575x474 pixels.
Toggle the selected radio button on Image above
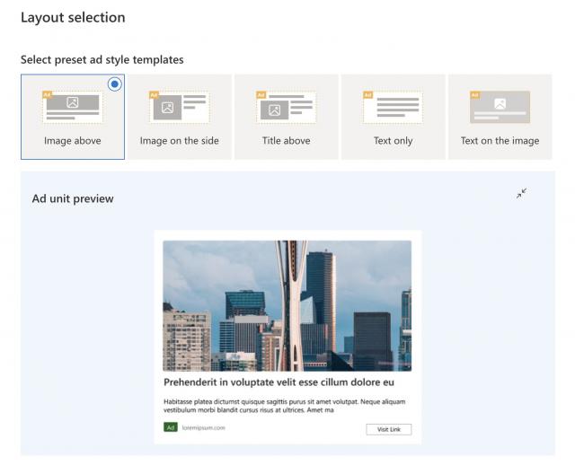click(x=114, y=84)
